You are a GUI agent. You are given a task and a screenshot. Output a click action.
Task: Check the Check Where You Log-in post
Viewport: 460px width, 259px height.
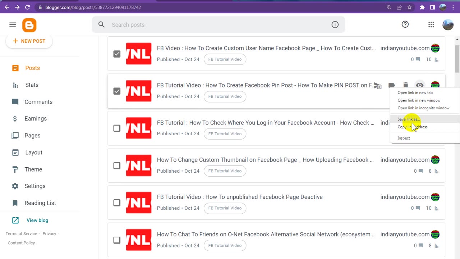click(117, 128)
